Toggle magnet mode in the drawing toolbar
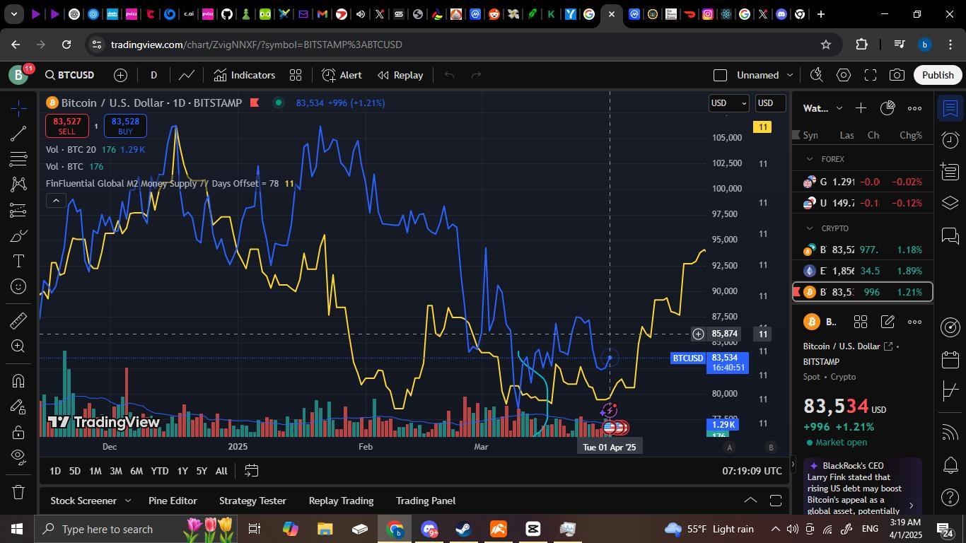The image size is (966, 543). pos(19,380)
